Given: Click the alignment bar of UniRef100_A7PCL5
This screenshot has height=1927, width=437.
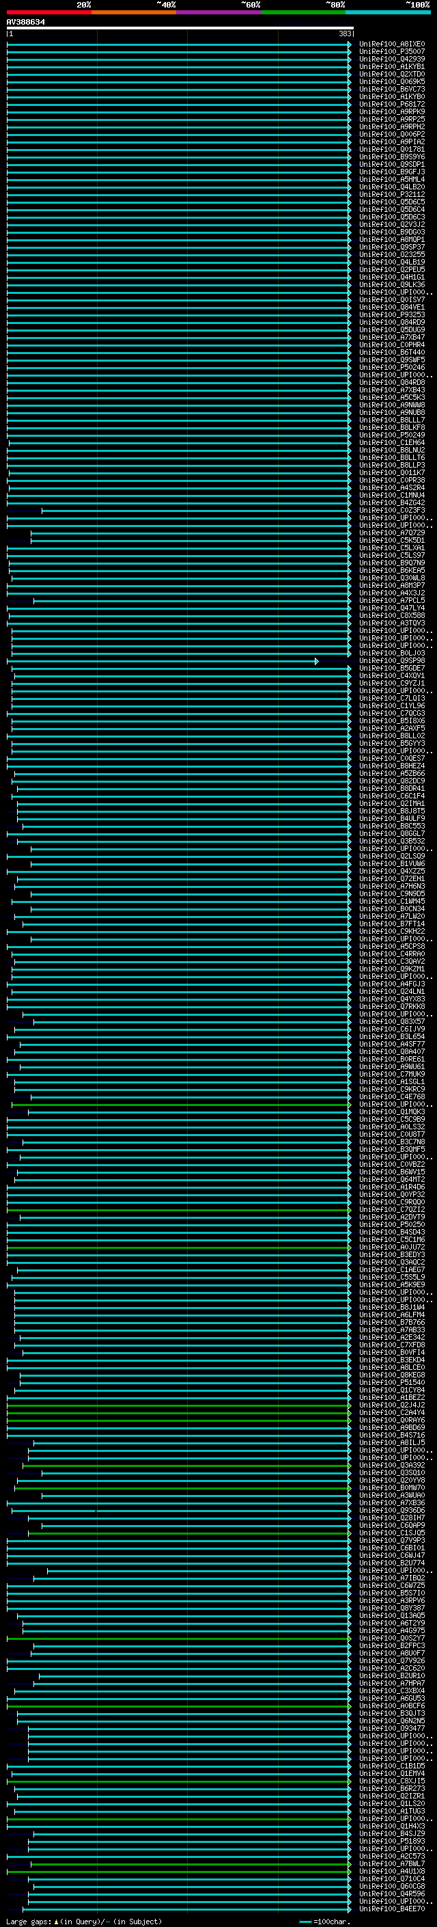Looking at the screenshot, I should pyautogui.click(x=193, y=600).
